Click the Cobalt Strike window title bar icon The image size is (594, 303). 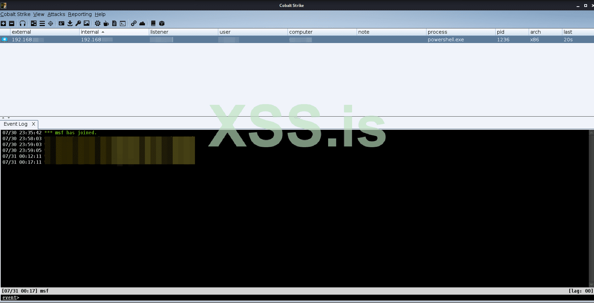click(3, 5)
